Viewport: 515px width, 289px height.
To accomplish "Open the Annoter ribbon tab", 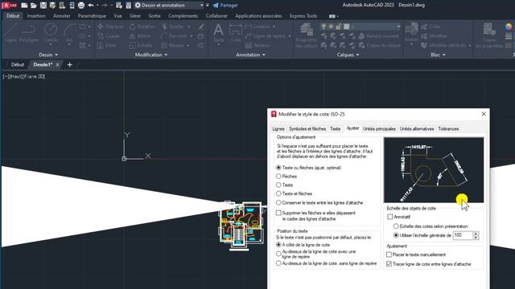I will [61, 16].
